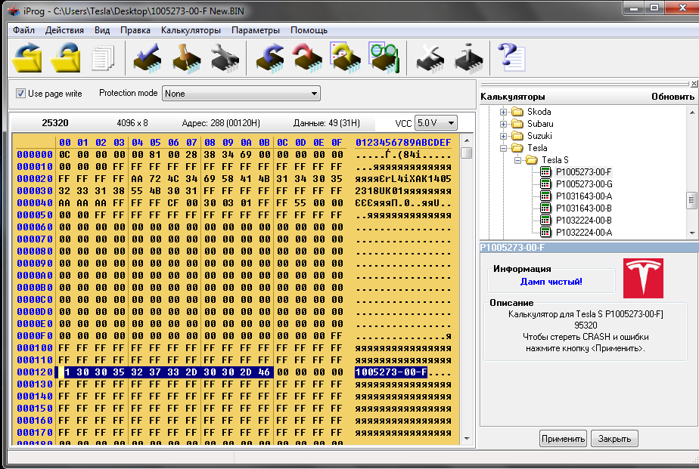
Task: Select the P1031643-00-B calculator
Action: click(584, 208)
